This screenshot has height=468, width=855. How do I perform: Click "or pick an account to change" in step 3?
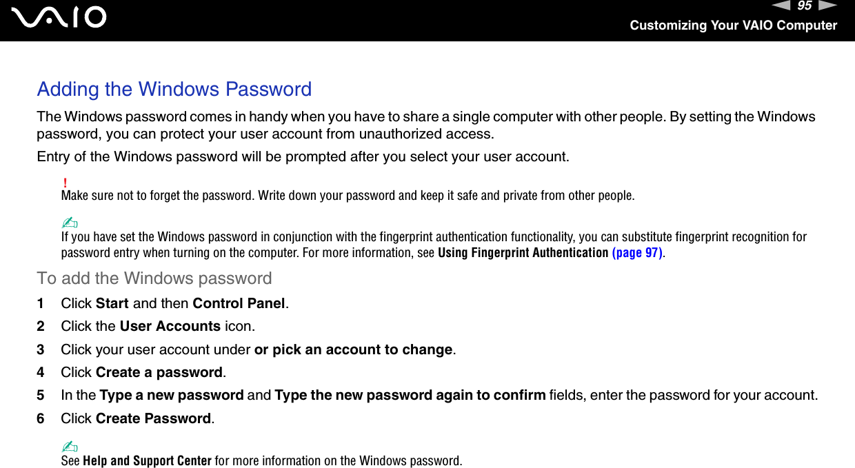pos(354,349)
